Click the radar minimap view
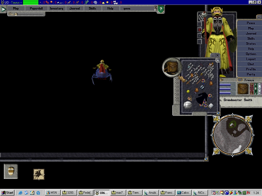The height and width of the screenshot is (196, 262). tap(232, 134)
